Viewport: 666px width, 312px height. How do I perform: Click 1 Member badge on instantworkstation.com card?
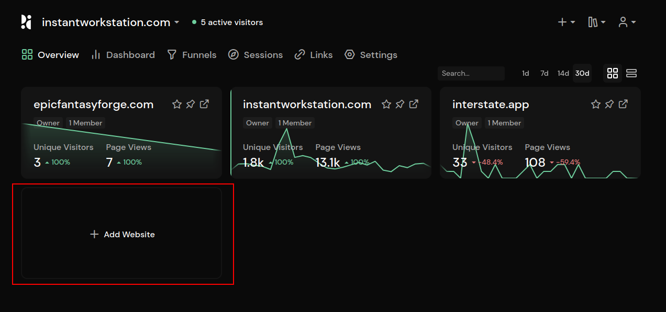pyautogui.click(x=295, y=123)
